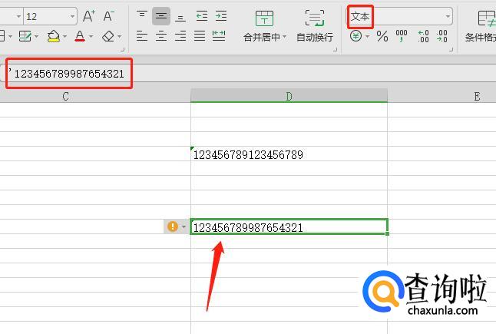This screenshot has height=334, width=496.
Task: Increase font size with the larger A icon
Action: [x=89, y=15]
